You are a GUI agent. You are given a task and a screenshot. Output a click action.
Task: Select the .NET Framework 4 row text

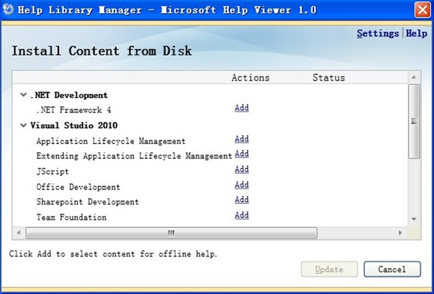pyautogui.click(x=73, y=110)
